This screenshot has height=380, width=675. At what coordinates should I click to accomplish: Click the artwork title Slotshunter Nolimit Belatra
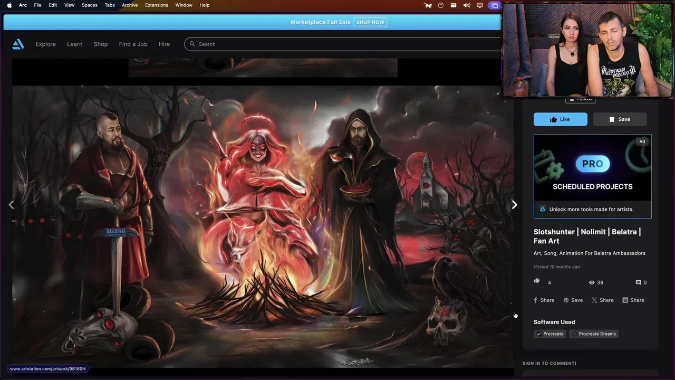point(587,236)
